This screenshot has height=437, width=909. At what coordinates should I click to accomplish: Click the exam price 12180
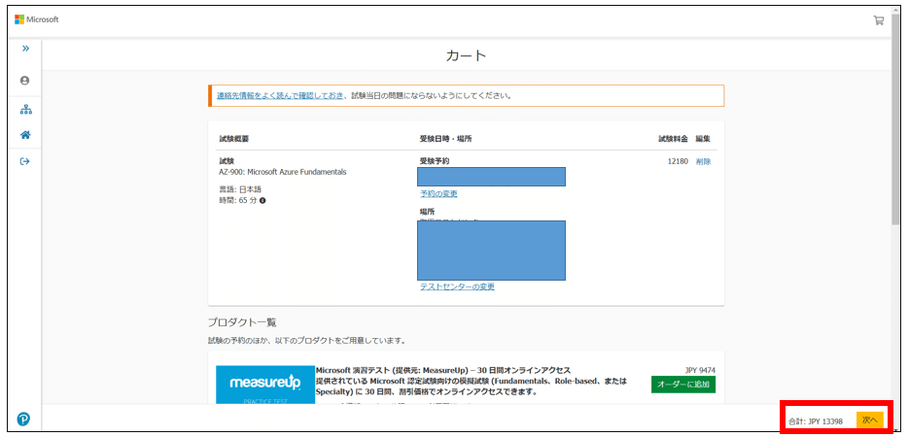[x=678, y=161]
